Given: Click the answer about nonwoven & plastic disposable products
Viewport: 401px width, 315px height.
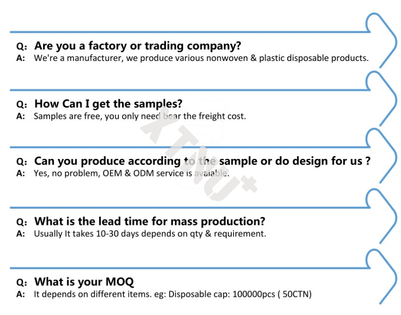Looking at the screenshot, I should coord(201,58).
